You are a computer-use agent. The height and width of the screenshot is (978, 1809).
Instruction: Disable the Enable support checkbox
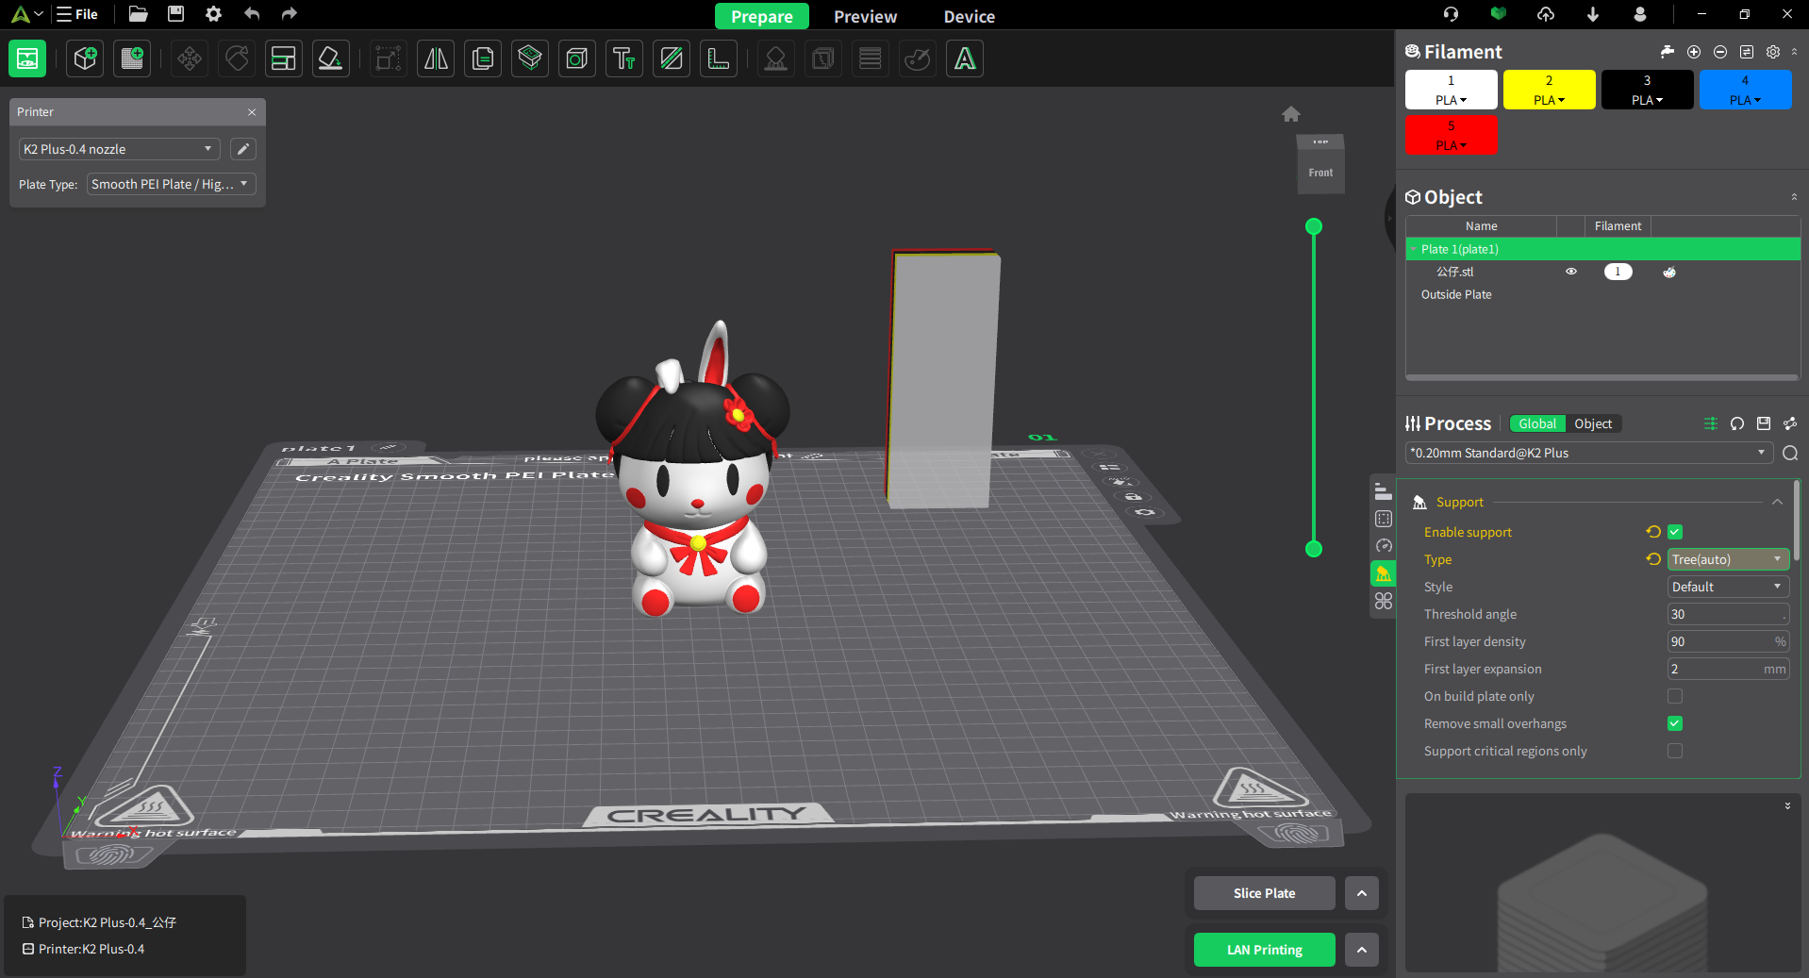click(1675, 532)
